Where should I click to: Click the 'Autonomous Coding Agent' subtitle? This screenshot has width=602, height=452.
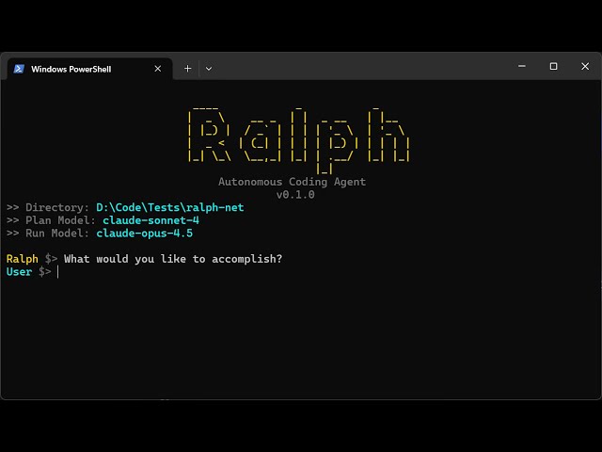[x=293, y=182]
